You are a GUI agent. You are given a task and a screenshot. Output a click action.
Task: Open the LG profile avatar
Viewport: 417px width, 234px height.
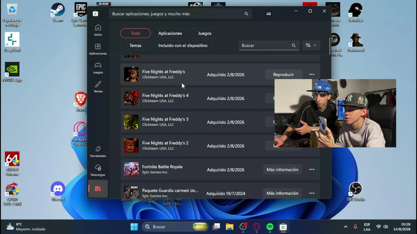268,14
